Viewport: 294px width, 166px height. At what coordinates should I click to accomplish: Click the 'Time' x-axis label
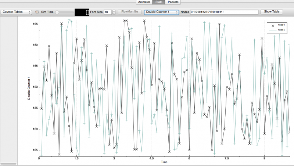(164, 162)
